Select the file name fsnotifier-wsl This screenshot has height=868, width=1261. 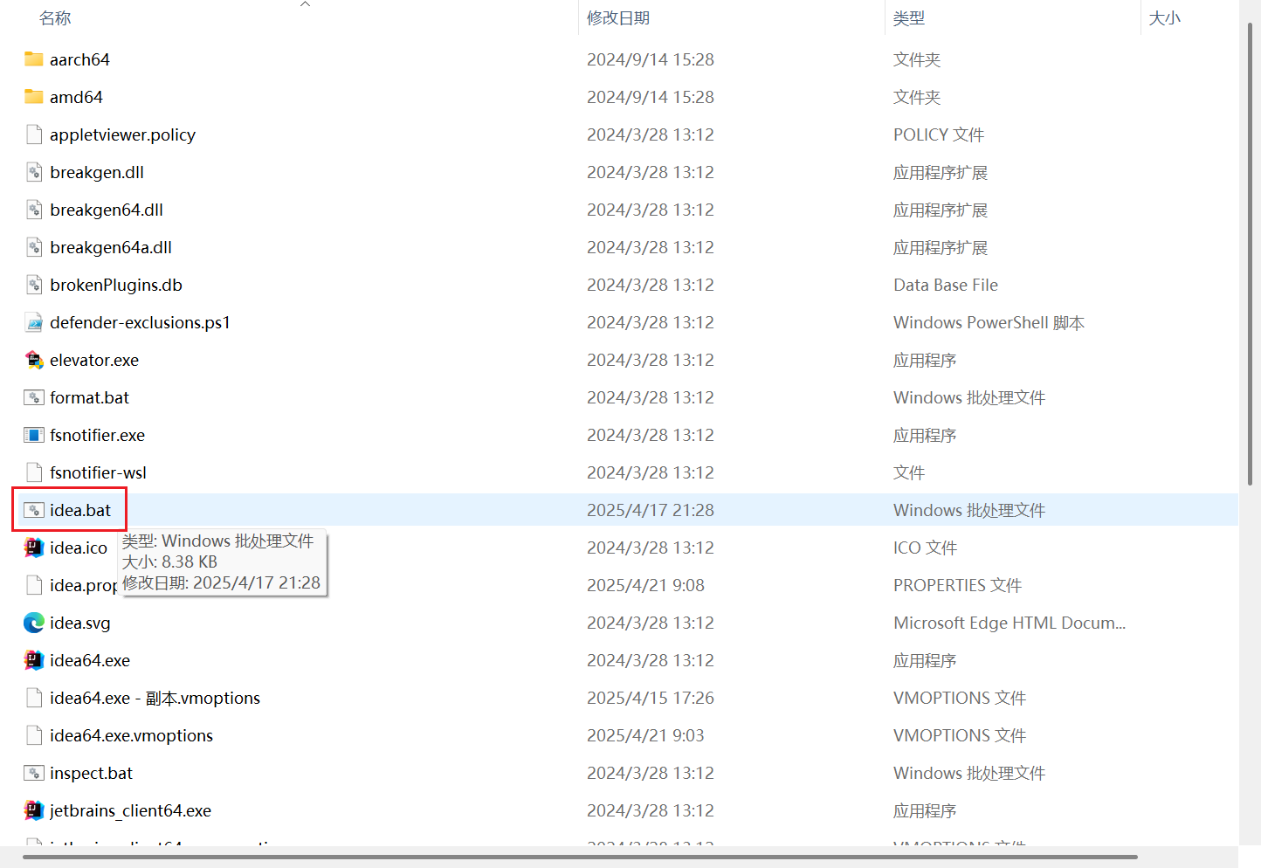click(x=98, y=472)
